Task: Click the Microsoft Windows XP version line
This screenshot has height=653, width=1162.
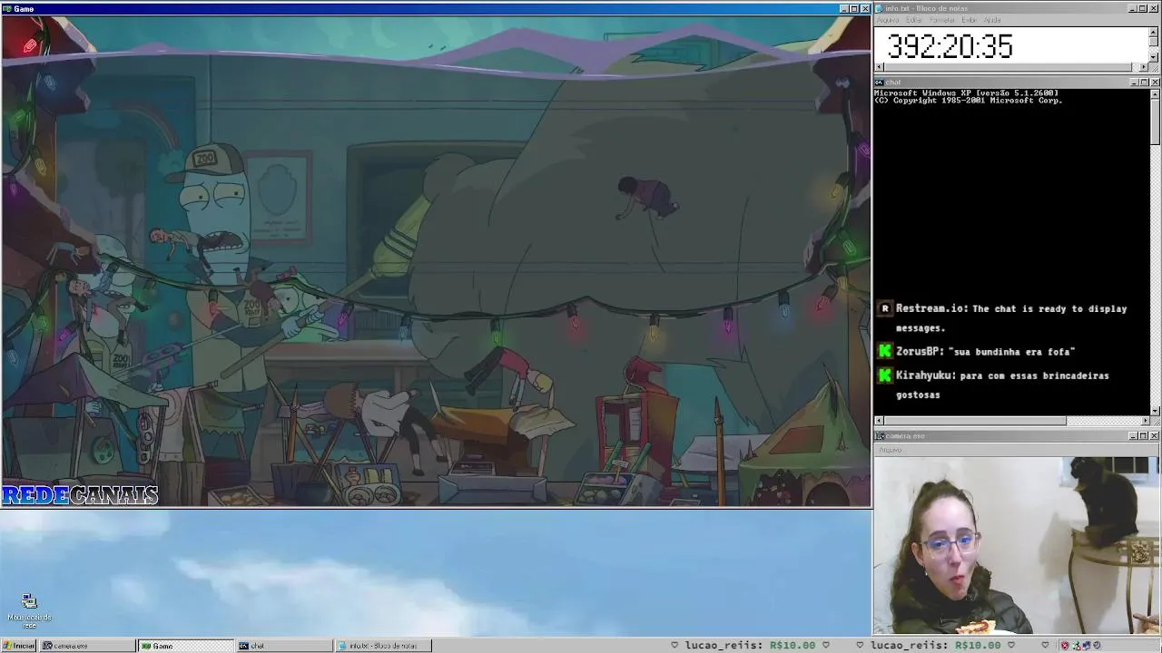Action: pyautogui.click(x=967, y=93)
